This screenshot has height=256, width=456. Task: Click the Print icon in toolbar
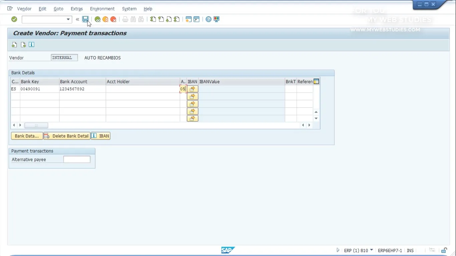coord(125,19)
